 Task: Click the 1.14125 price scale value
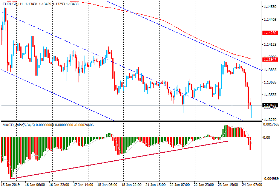pos(270,45)
